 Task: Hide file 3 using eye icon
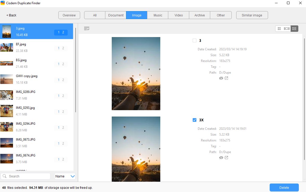[x=221, y=78]
